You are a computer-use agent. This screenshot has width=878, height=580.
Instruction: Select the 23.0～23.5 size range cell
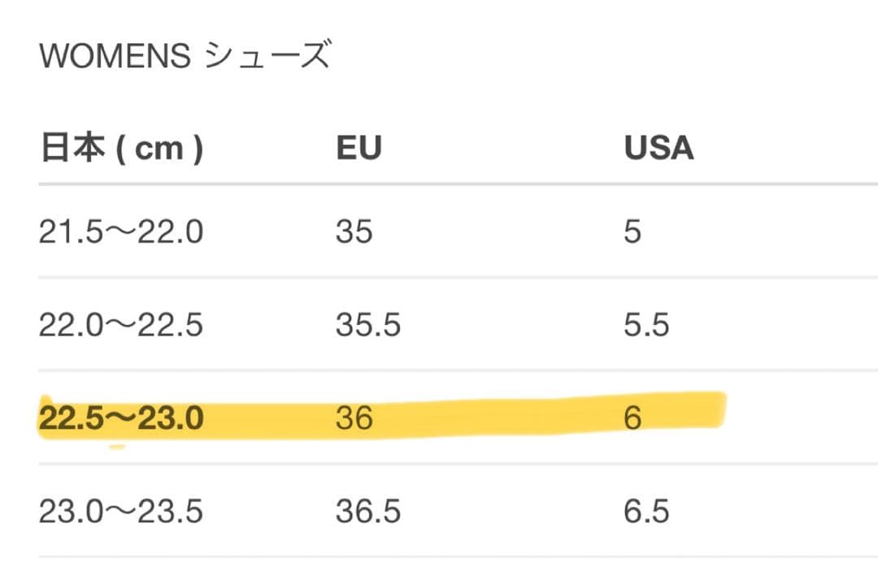point(120,512)
